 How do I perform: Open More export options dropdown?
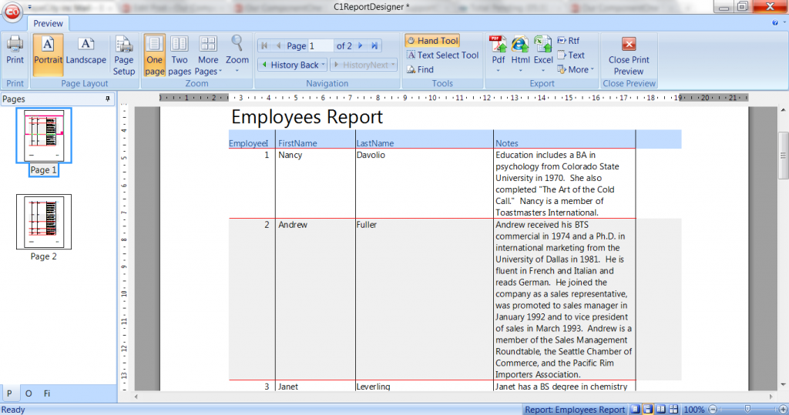(576, 69)
